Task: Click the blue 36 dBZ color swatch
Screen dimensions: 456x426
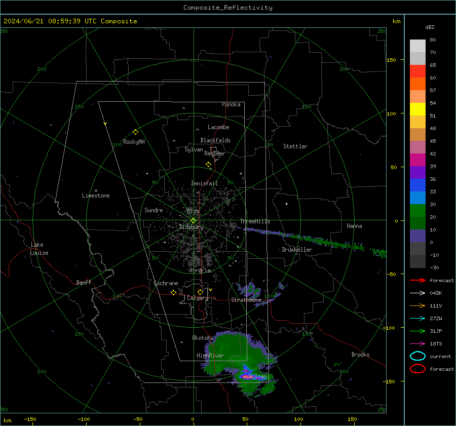Action: (417, 185)
